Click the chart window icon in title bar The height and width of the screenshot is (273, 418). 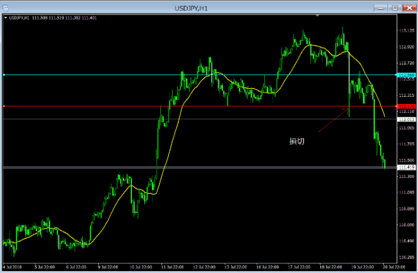point(6,8)
